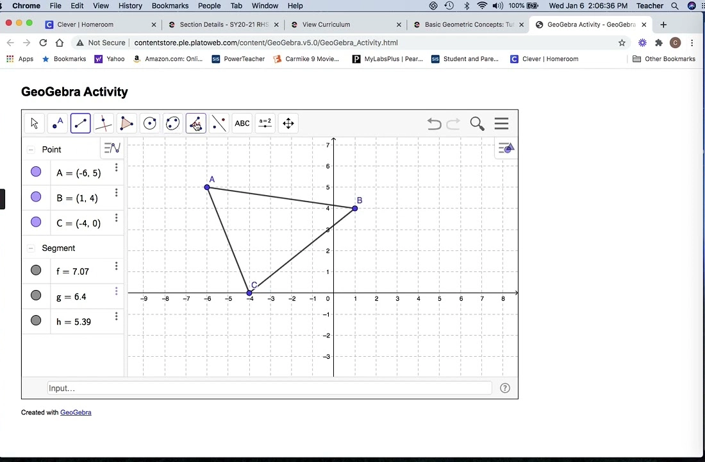Select the Slider a=2 tool
The width and height of the screenshot is (705, 462).
[265, 123]
